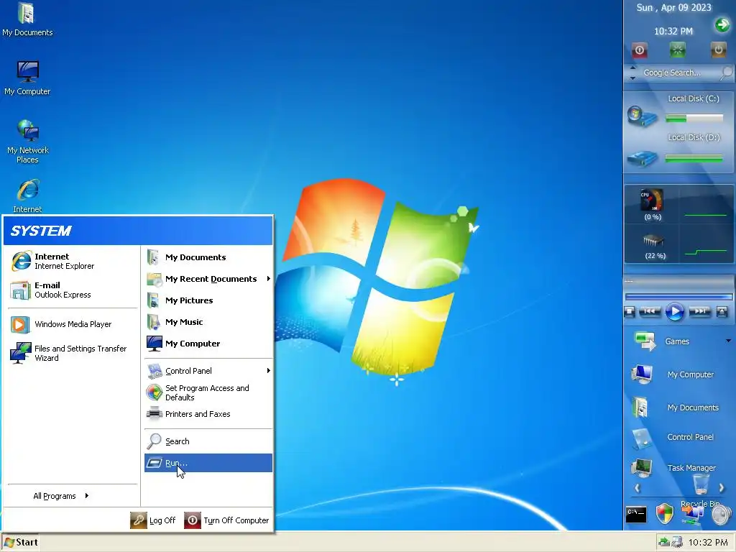Click the search magnifier icon in sidebar
736x552 pixels.
(726, 73)
